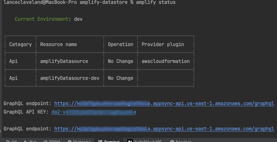Click the 'dev' environment name

pyautogui.click(x=78, y=19)
